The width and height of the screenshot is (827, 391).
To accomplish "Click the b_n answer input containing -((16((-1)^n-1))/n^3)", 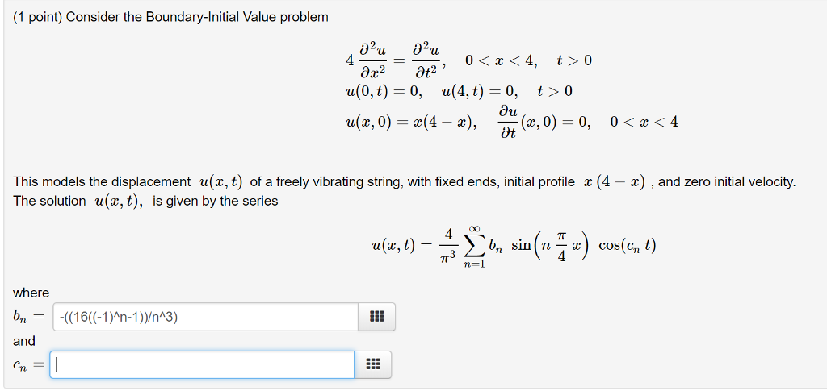I will click(x=206, y=317).
